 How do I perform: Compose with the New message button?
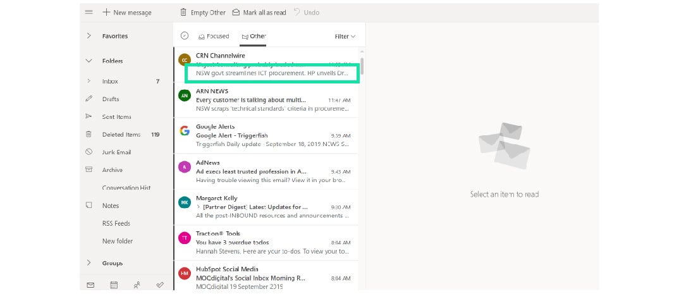[127, 13]
